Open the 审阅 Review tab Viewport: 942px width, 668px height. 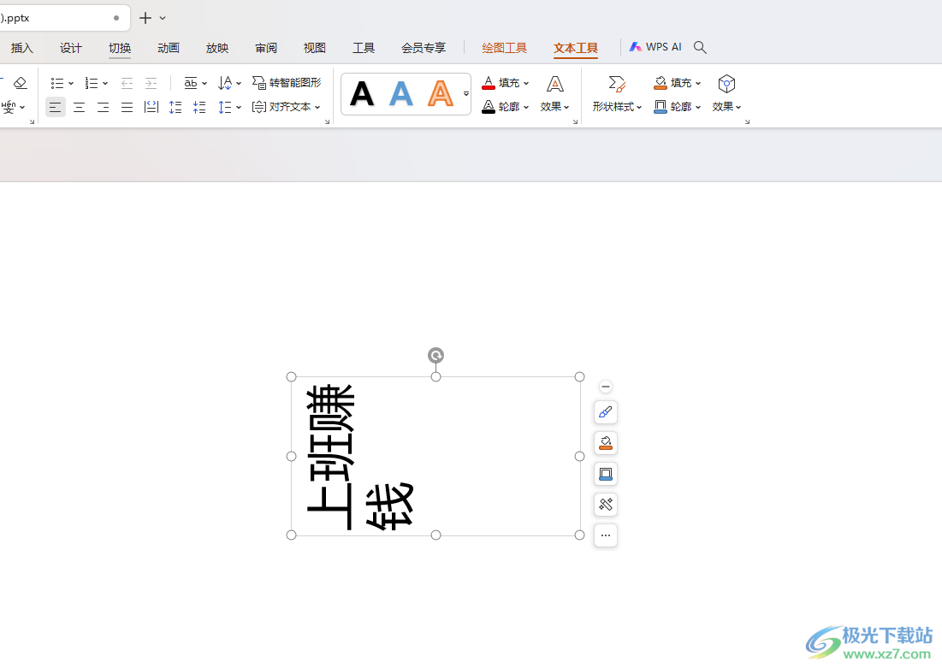coord(266,48)
